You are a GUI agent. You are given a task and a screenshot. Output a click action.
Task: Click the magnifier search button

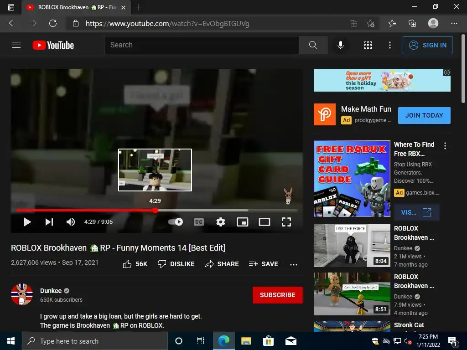313,45
